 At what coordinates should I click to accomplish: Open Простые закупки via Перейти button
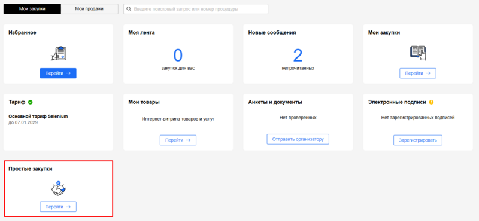pos(58,207)
